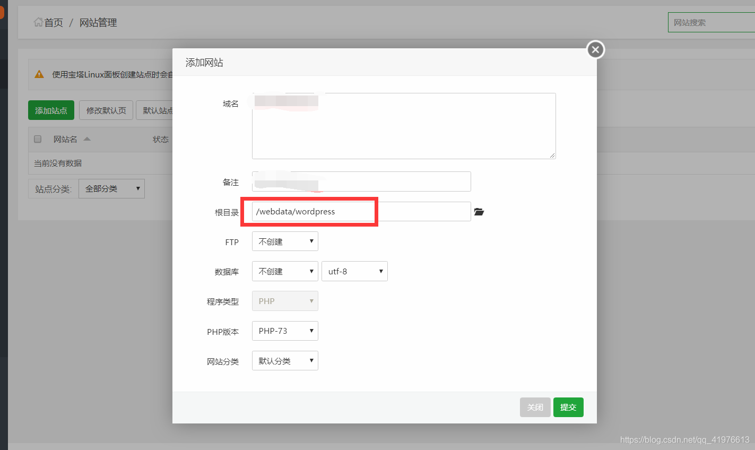Open the FTP 不创建 dropdown
The image size is (755, 450).
(x=285, y=241)
